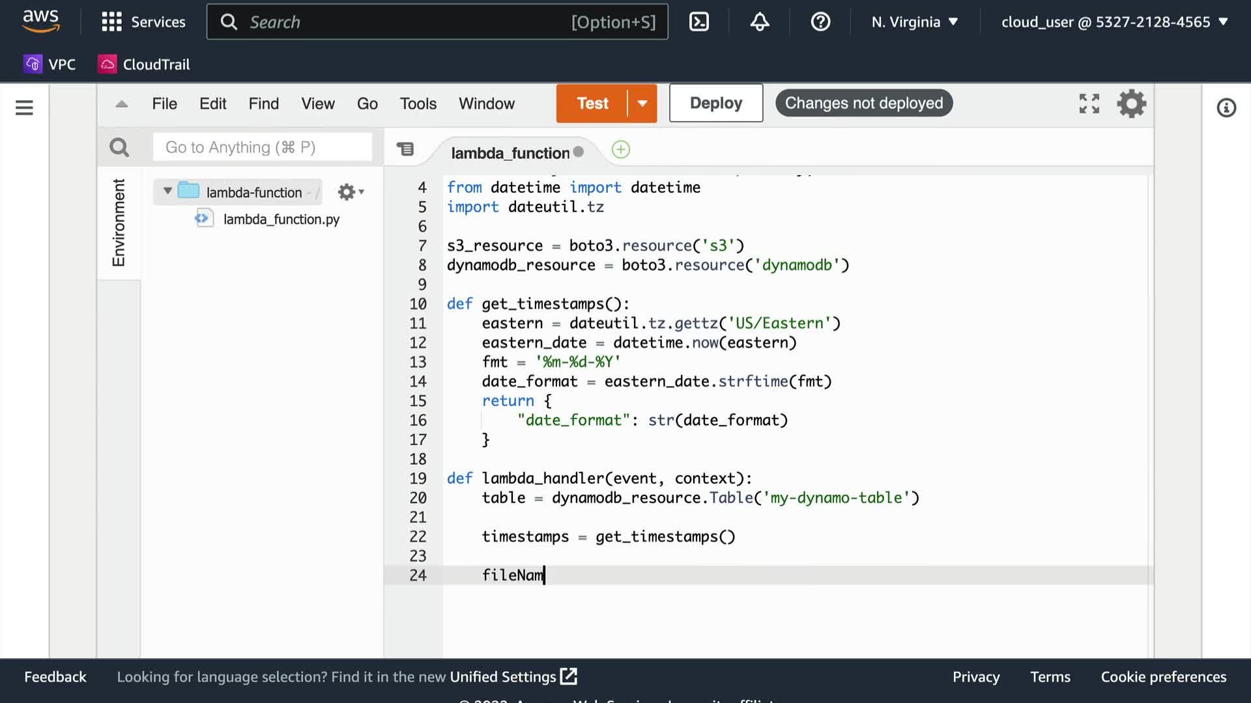Image resolution: width=1251 pixels, height=703 pixels.
Task: Open the notifications bell
Action: (760, 22)
